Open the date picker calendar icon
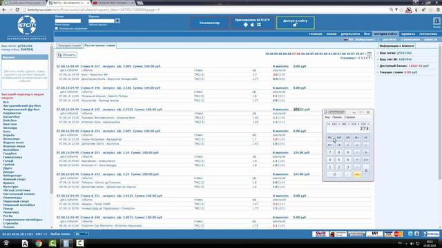442x248 pixels. (x=369, y=54)
